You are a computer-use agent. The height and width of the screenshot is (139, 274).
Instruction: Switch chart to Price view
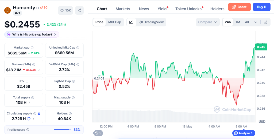tap(99, 22)
